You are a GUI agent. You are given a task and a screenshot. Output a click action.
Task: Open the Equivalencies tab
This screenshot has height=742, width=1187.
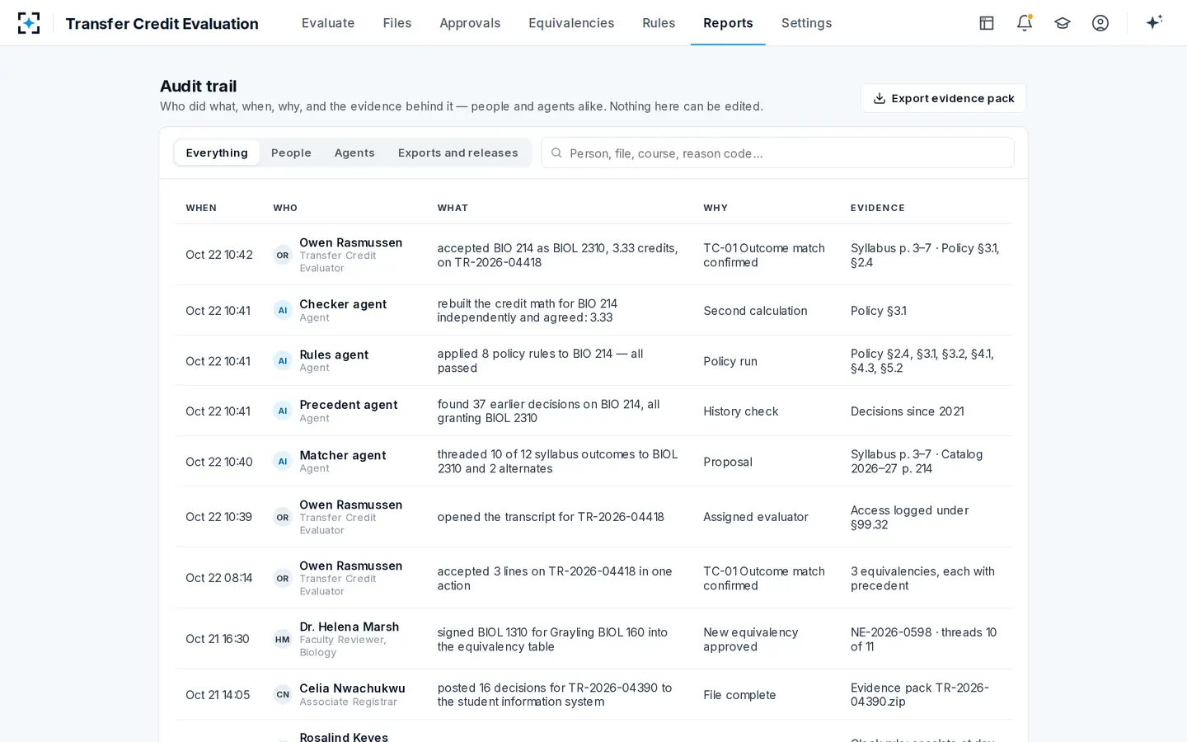[571, 23]
